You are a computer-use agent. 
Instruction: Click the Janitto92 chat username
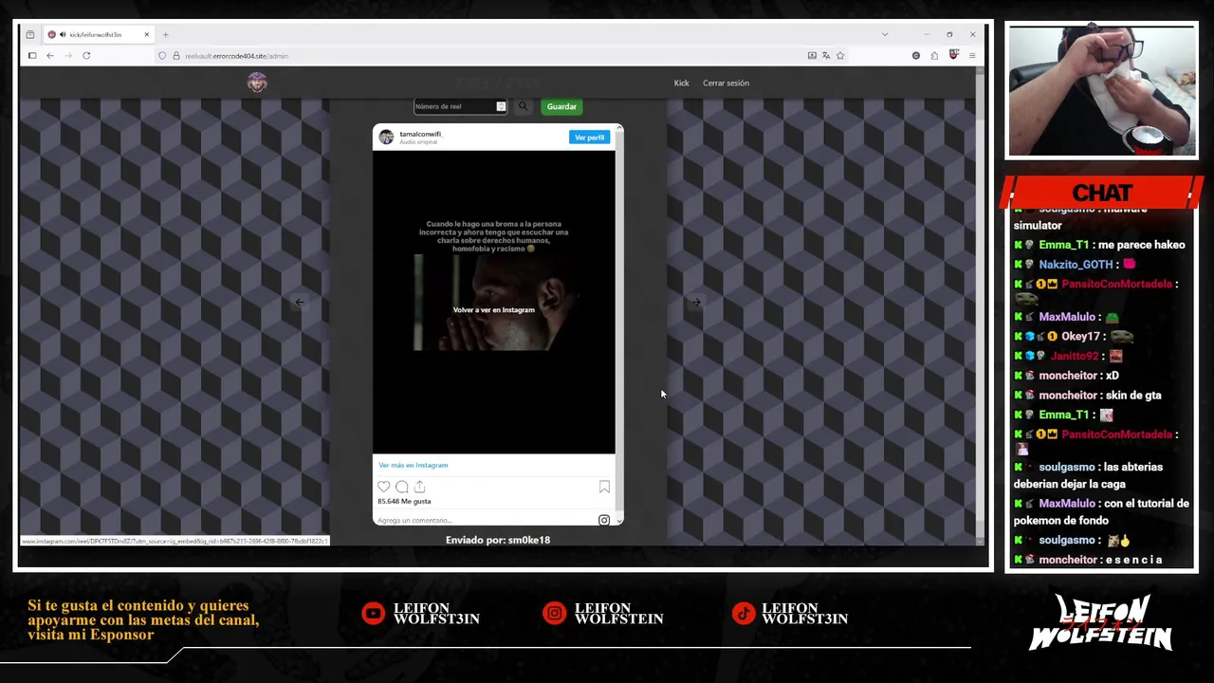(1075, 356)
